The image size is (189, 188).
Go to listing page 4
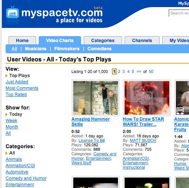[x=128, y=71]
